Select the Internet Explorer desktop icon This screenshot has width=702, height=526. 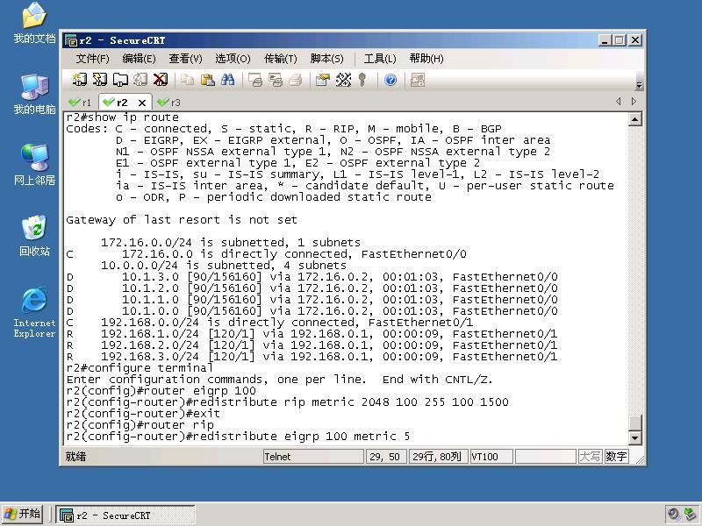(34, 313)
